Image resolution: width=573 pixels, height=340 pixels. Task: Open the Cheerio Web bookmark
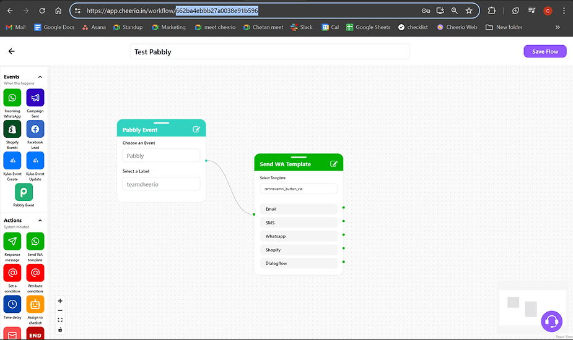(x=457, y=27)
